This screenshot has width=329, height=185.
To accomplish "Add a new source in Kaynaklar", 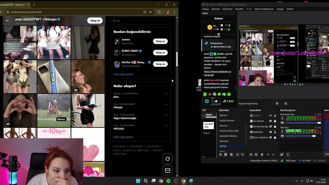I will point(251,154).
